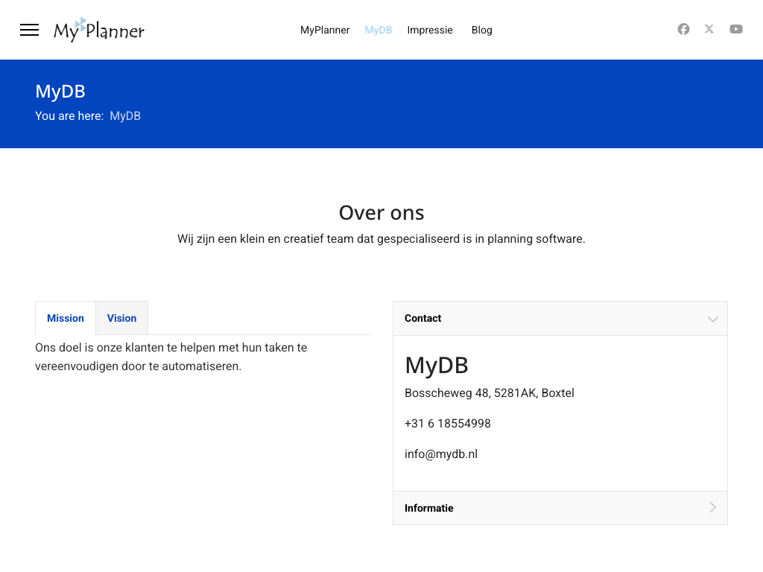The width and height of the screenshot is (763, 572).
Task: Click the MyDB breadcrumb link
Action: pos(125,116)
